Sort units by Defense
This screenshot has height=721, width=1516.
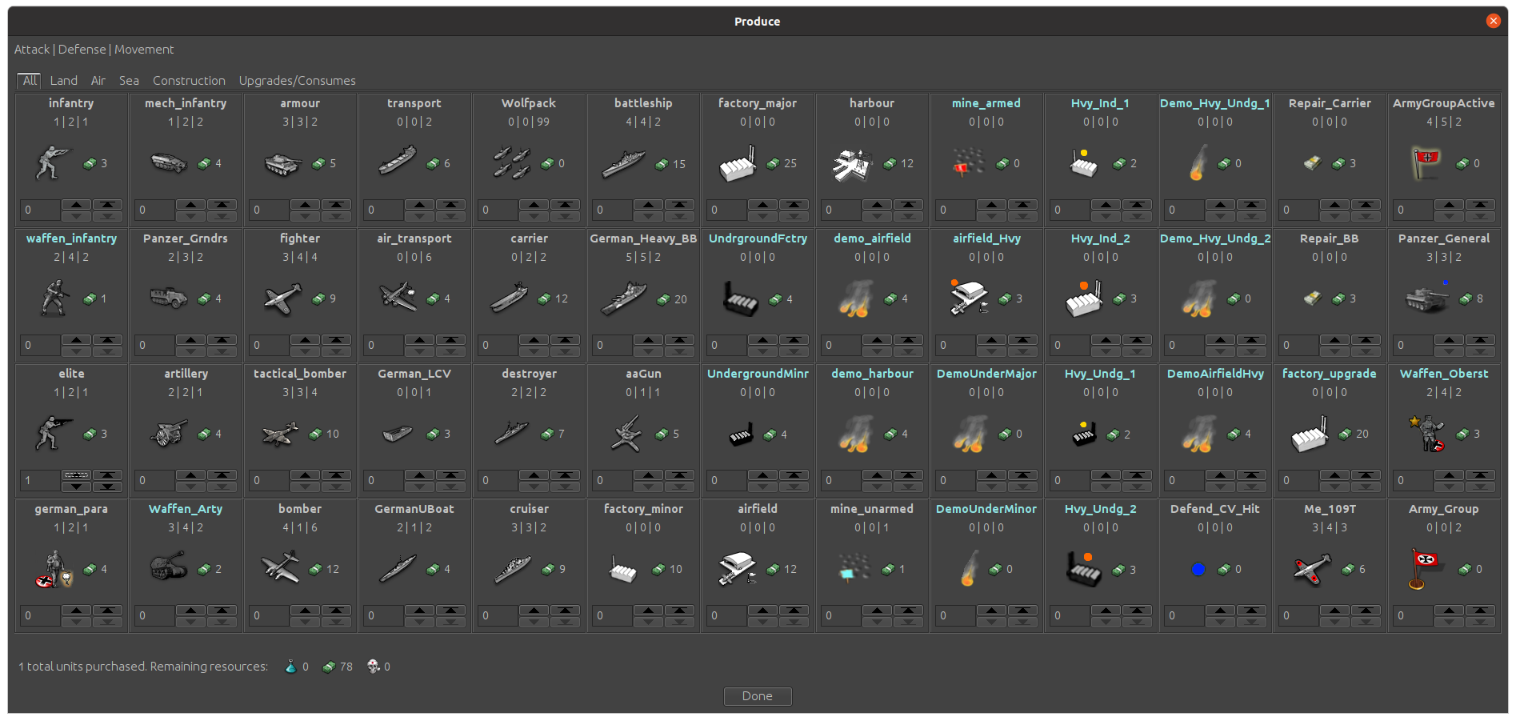(x=82, y=50)
